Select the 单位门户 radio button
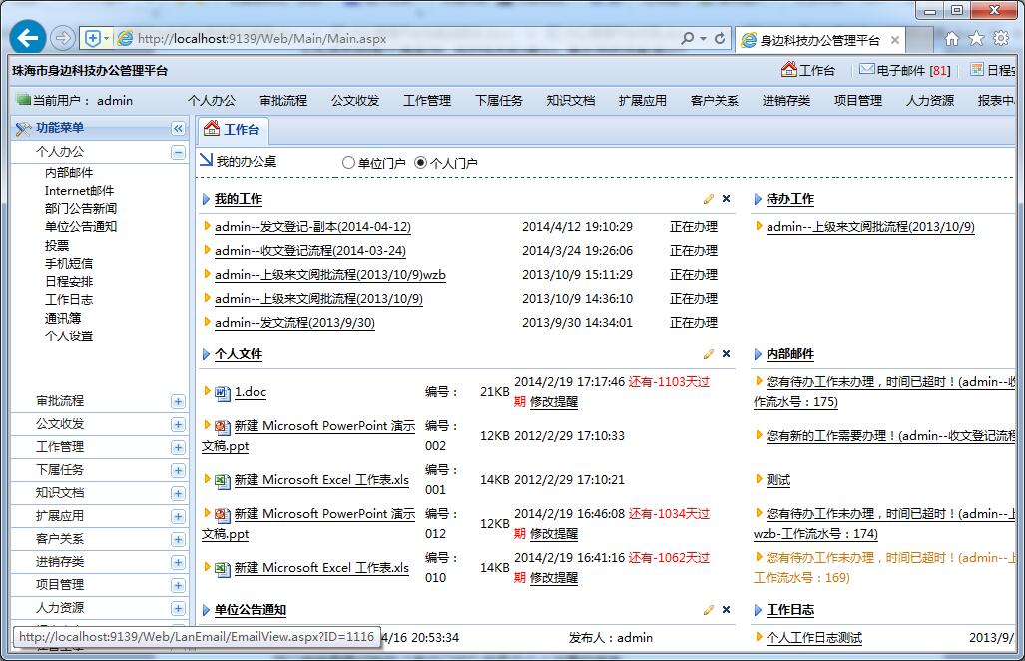The image size is (1025, 661). click(348, 162)
